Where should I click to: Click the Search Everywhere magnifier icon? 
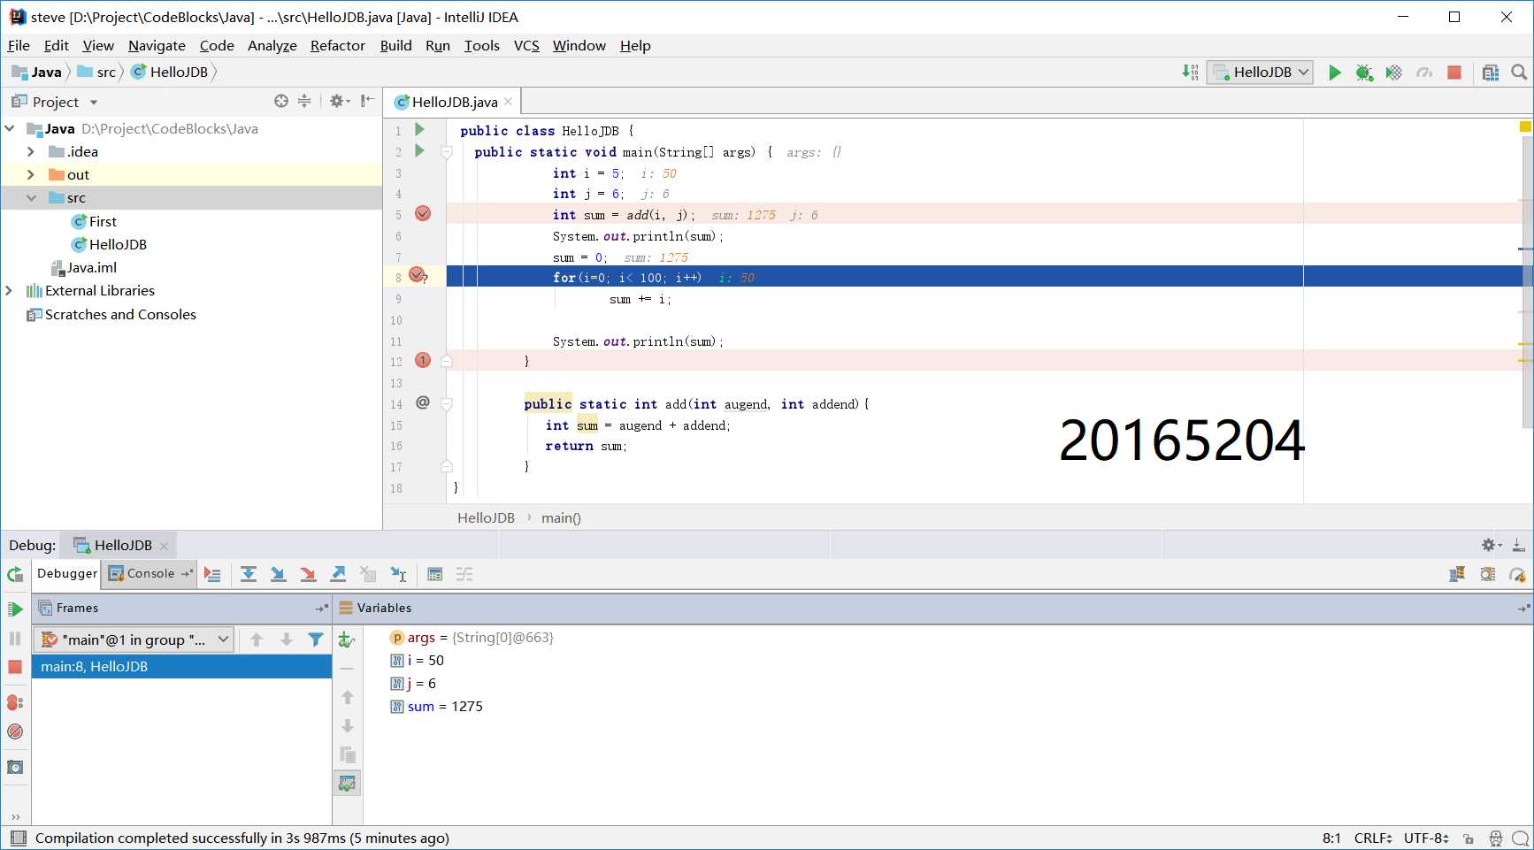pyautogui.click(x=1519, y=73)
